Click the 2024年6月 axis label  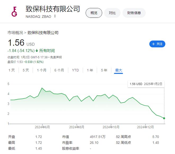(x=42, y=127)
